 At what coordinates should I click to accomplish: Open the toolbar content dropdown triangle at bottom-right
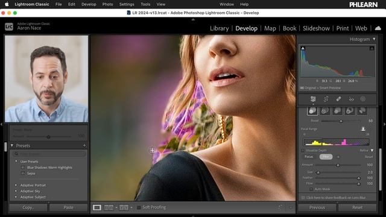coord(291,208)
